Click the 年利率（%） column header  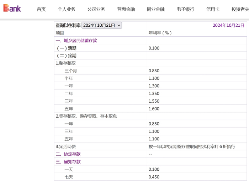(160, 33)
